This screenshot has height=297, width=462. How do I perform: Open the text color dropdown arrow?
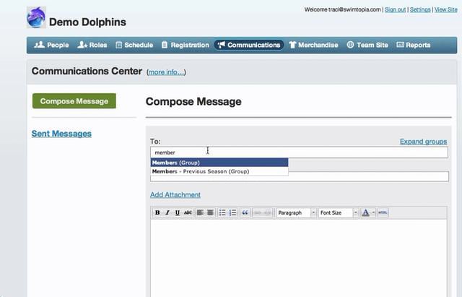pos(373,212)
